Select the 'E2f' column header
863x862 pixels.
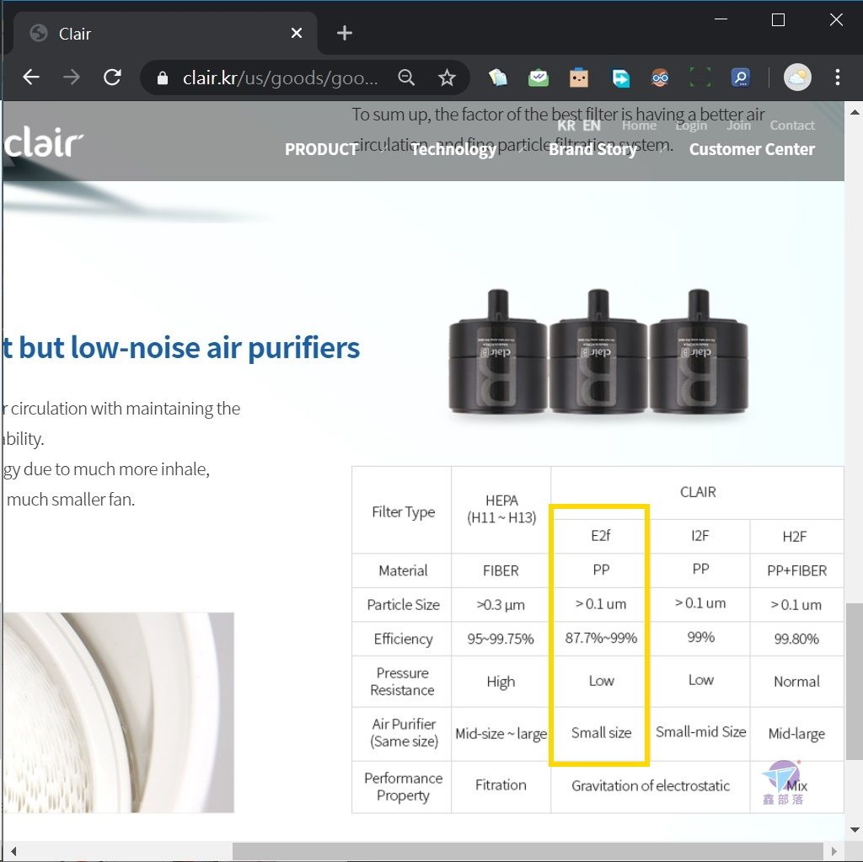click(600, 536)
